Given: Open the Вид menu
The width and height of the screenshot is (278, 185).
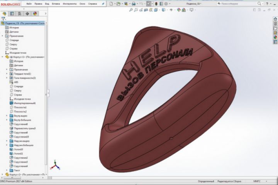Looking at the screenshot, I should click(x=47, y=3).
